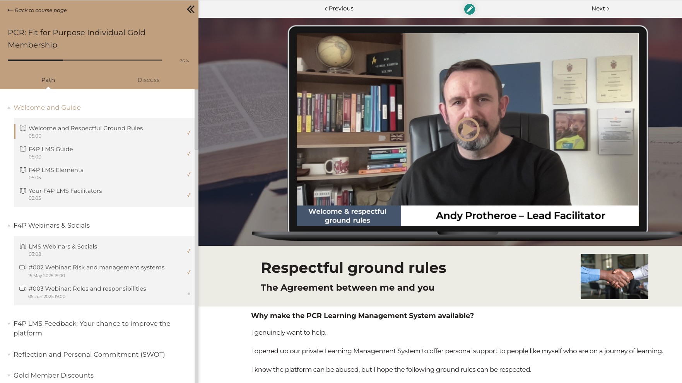Viewport: 682px width, 383px height.
Task: Select the Path tab
Action: click(x=48, y=80)
